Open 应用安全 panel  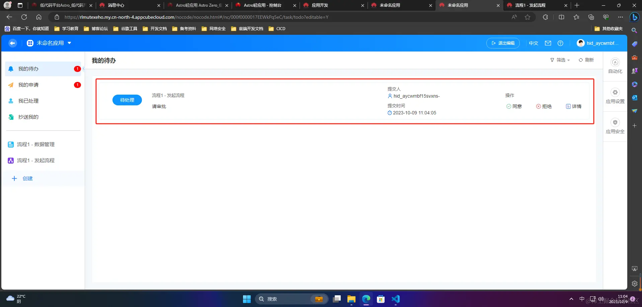[x=615, y=126]
